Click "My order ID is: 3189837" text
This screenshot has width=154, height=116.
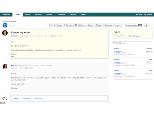click(x=20, y=46)
